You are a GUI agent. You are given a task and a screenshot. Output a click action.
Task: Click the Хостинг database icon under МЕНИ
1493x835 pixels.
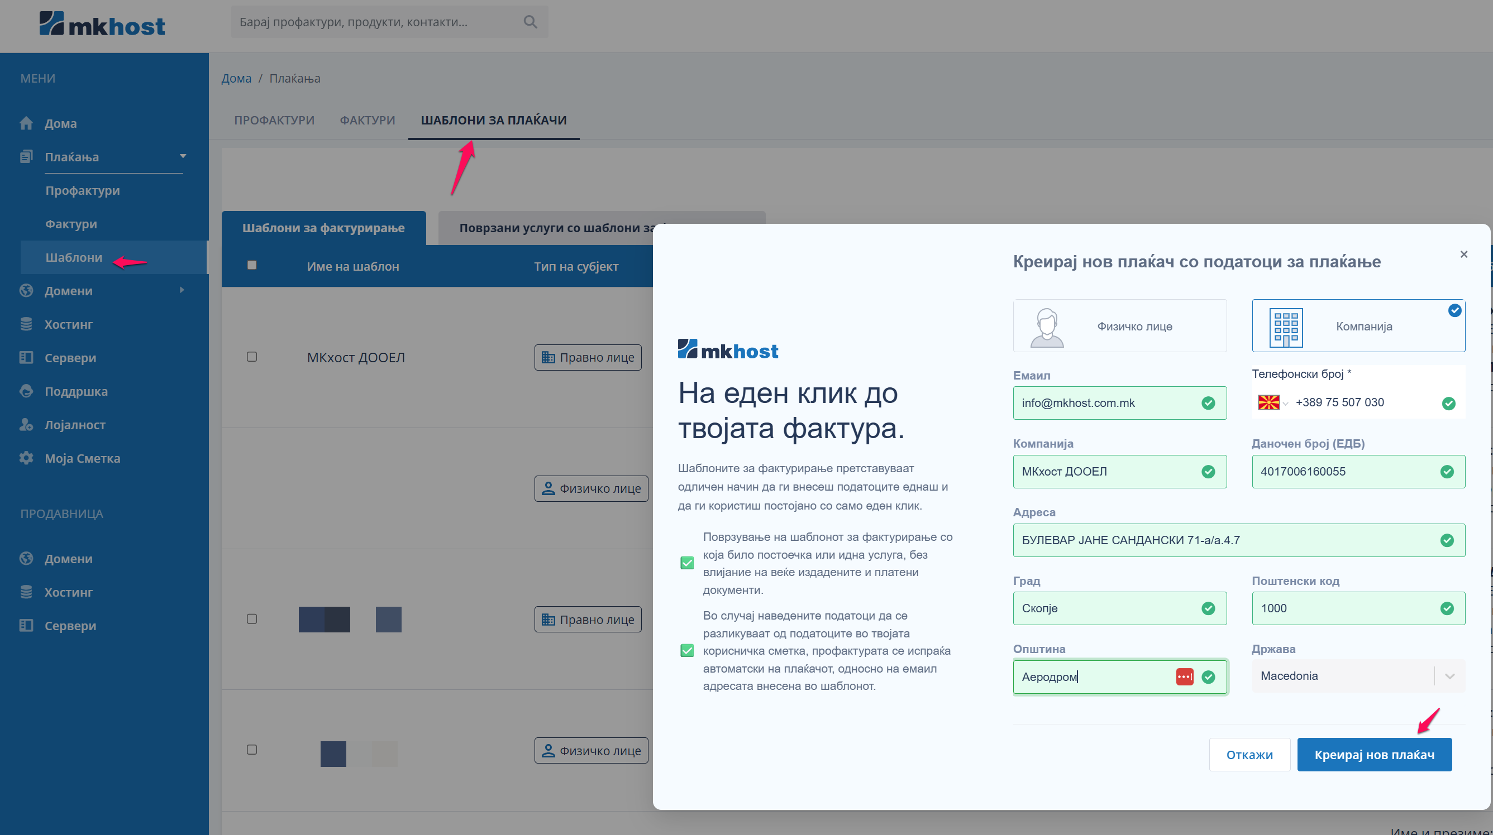click(x=26, y=324)
